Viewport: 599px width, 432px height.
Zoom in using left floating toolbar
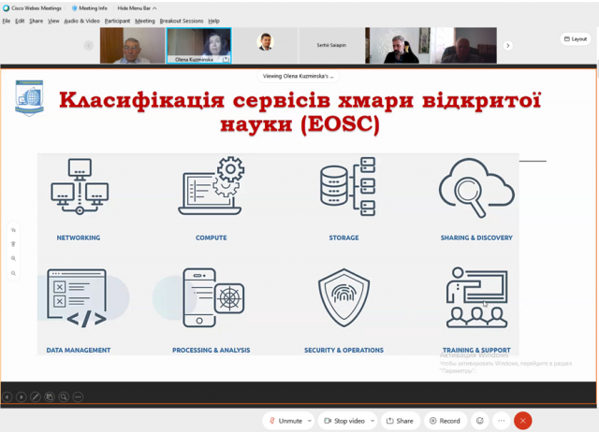[13, 258]
